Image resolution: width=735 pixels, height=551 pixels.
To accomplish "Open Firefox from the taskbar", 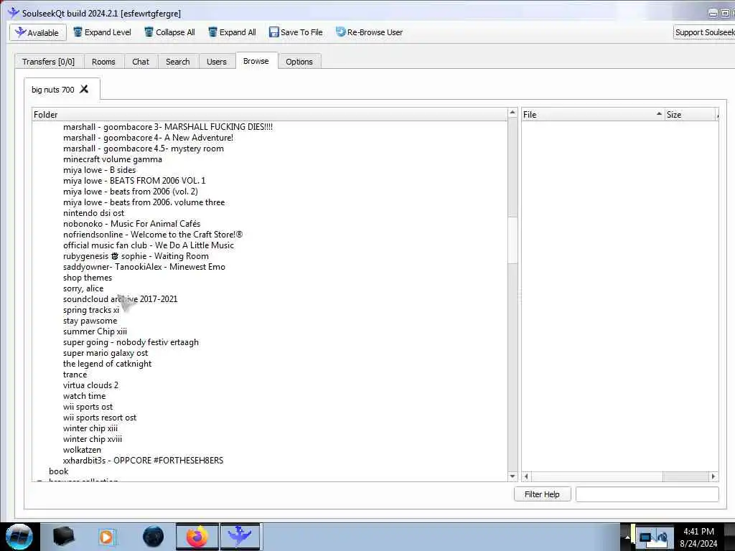I will click(197, 537).
